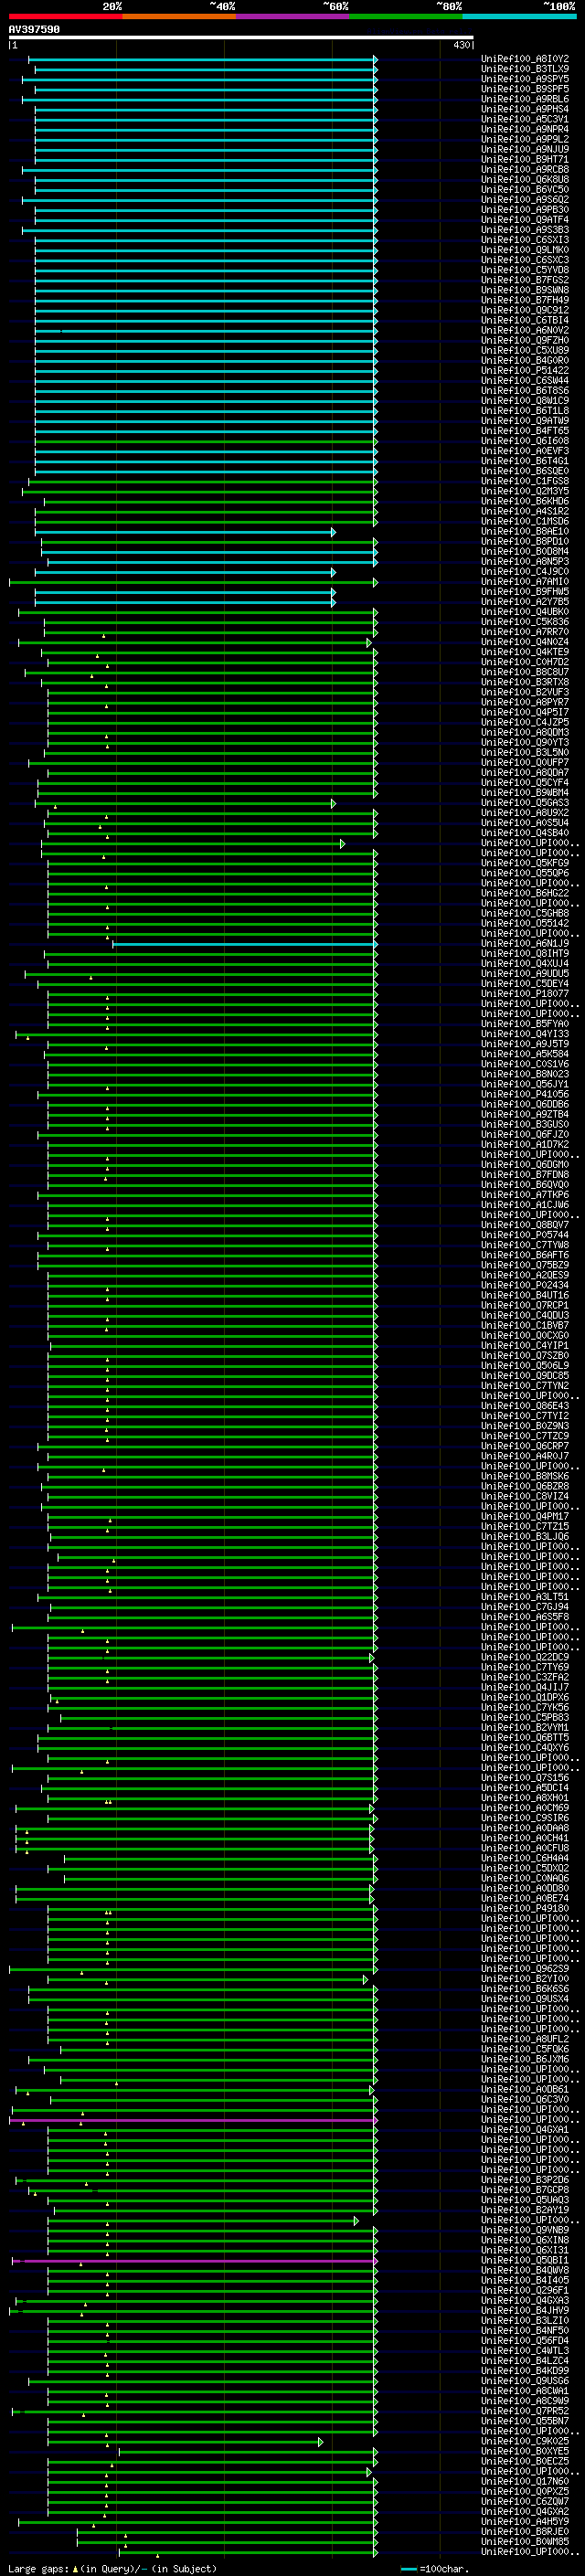Image resolution: width=585 pixels, height=2576 pixels.
Task: Select hit label UniRef100_C5K836
Action: (525, 622)
